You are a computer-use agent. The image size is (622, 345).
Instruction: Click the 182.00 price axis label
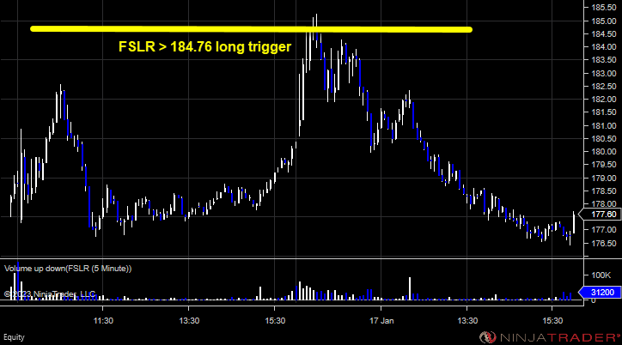(604, 99)
